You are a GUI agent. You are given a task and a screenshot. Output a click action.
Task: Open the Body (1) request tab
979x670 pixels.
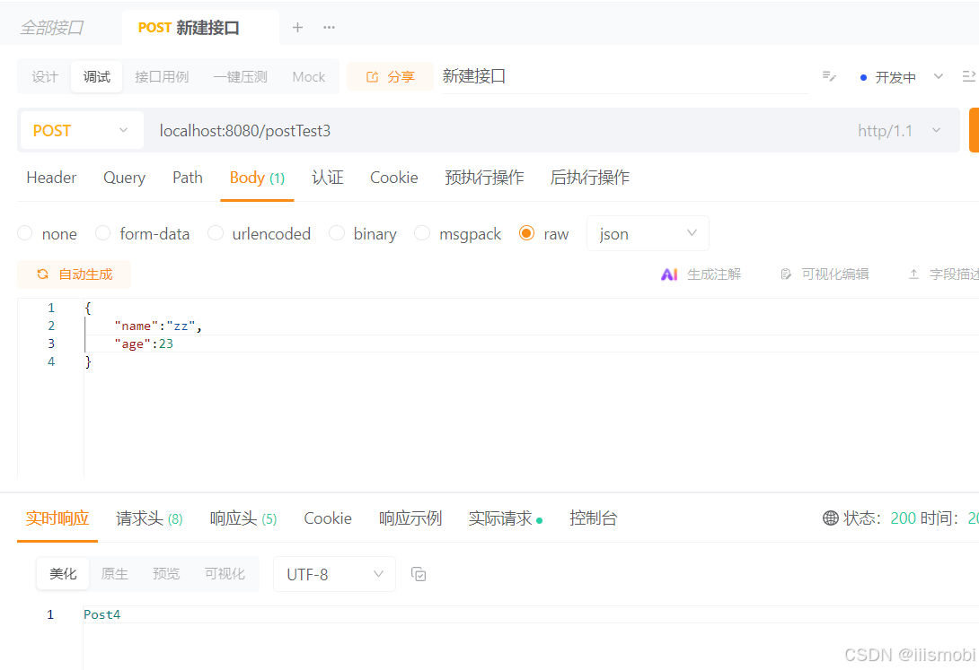pyautogui.click(x=257, y=178)
